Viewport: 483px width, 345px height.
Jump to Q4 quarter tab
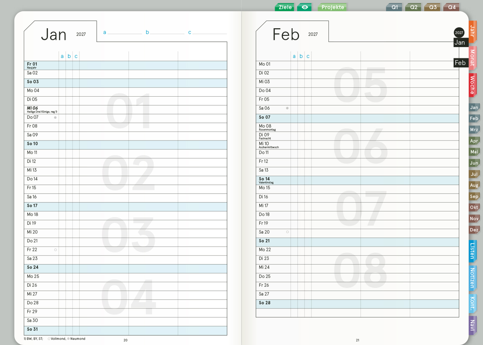pyautogui.click(x=452, y=7)
